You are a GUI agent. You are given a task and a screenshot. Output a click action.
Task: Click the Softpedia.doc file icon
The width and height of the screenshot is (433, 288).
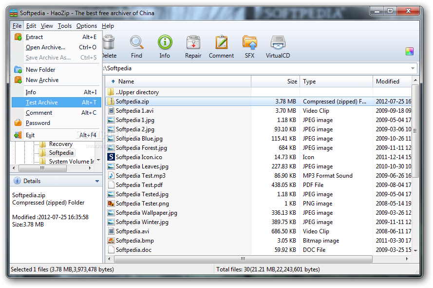[111, 249]
